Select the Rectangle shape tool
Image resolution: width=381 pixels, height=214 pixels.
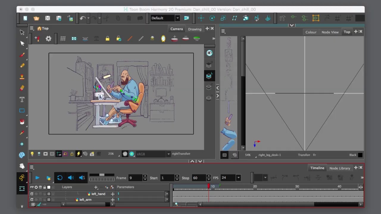coord(22,111)
